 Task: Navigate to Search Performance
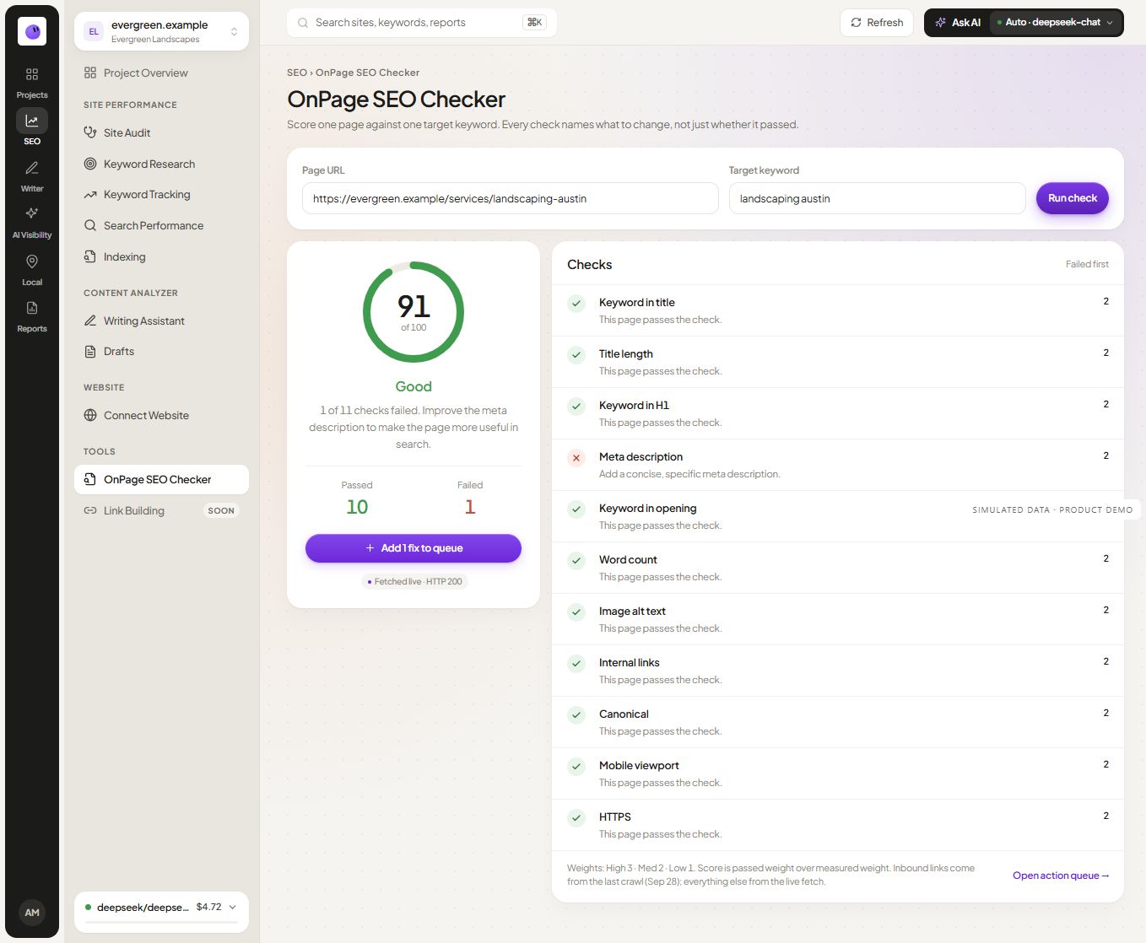pos(161,225)
